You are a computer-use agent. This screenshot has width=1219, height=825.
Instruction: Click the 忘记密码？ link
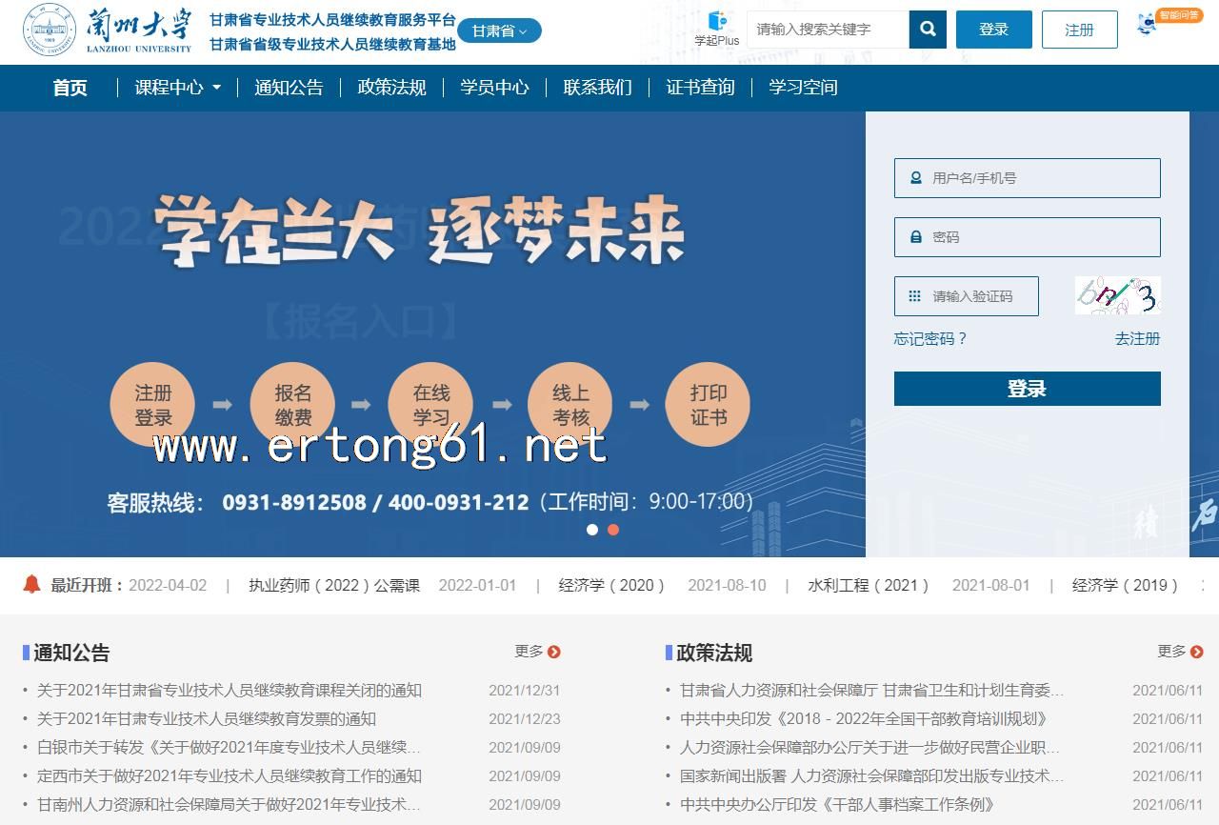tap(929, 339)
